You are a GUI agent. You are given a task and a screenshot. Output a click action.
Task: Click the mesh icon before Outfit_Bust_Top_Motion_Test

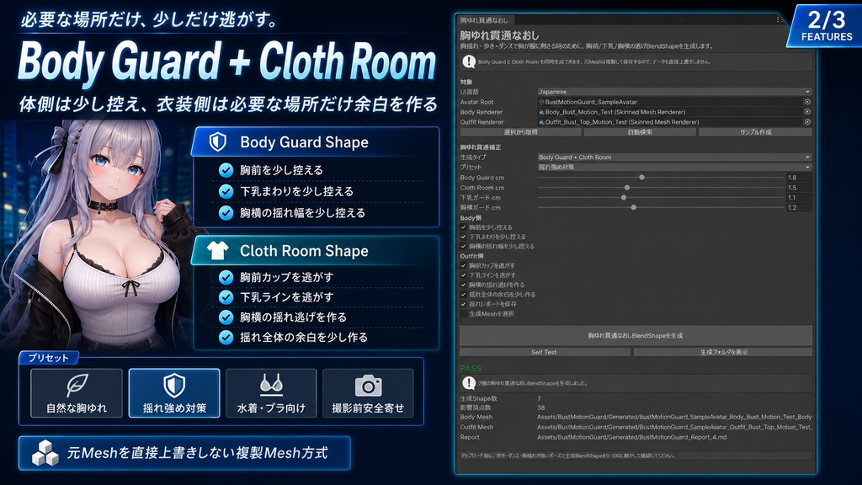pyautogui.click(x=541, y=122)
